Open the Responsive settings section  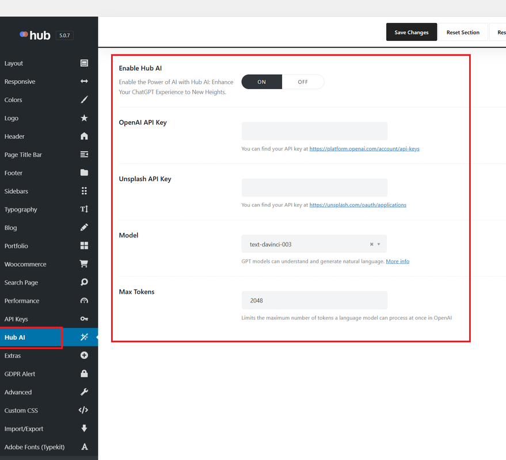[49, 82]
